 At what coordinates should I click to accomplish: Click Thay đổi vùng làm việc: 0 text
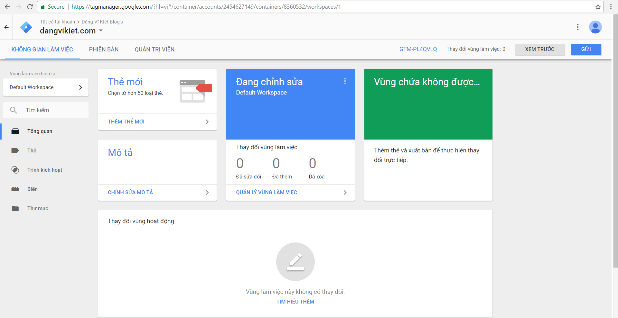point(476,49)
